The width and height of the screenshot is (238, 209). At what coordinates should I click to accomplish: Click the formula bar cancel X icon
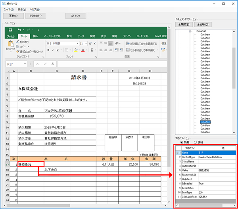(38, 64)
